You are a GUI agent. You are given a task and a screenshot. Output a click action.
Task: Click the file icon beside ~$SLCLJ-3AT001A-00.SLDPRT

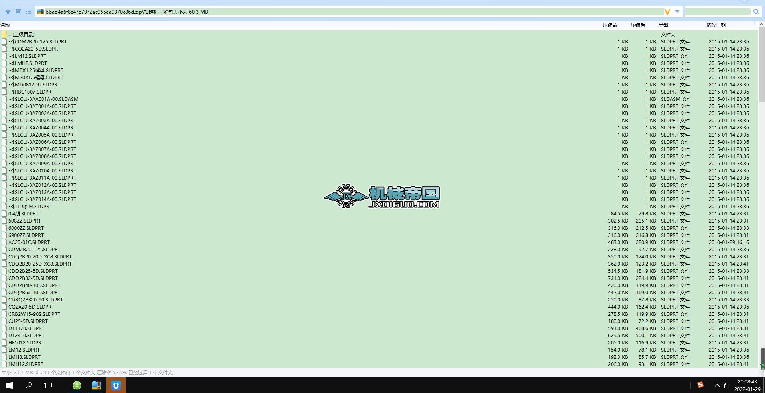point(4,106)
